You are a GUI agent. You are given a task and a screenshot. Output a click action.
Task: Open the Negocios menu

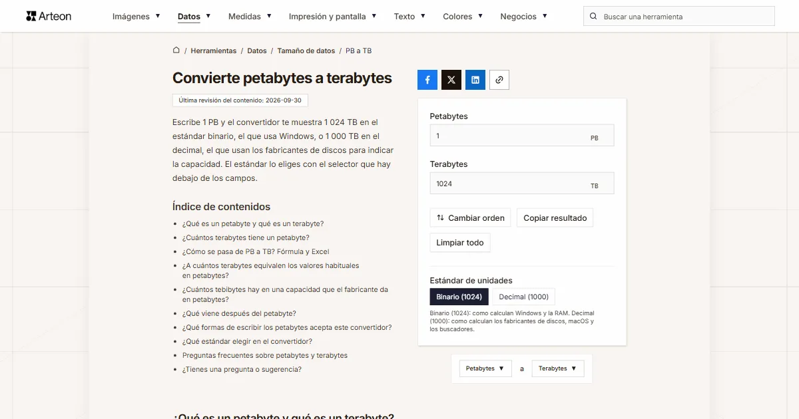pos(524,16)
